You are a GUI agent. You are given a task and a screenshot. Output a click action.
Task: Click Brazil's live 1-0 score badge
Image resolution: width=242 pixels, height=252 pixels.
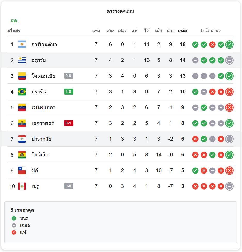pos(69,92)
